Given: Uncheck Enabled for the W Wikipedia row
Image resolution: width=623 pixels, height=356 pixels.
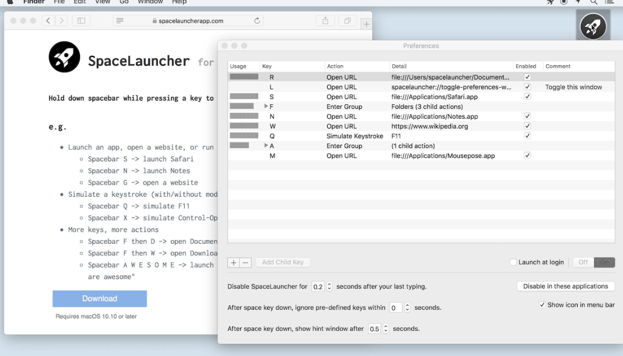Looking at the screenshot, I should [527, 126].
